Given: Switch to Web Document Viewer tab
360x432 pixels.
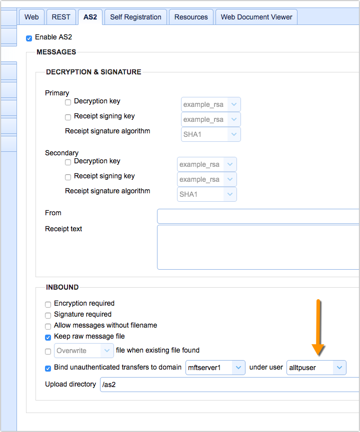Looking at the screenshot, I should click(x=256, y=17).
